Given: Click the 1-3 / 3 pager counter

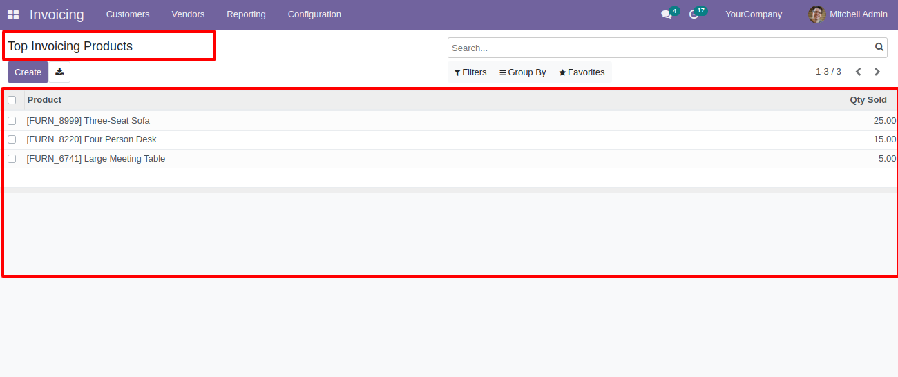Looking at the screenshot, I should [x=828, y=72].
